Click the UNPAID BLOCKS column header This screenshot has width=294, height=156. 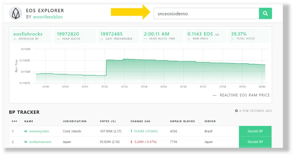click(182, 121)
